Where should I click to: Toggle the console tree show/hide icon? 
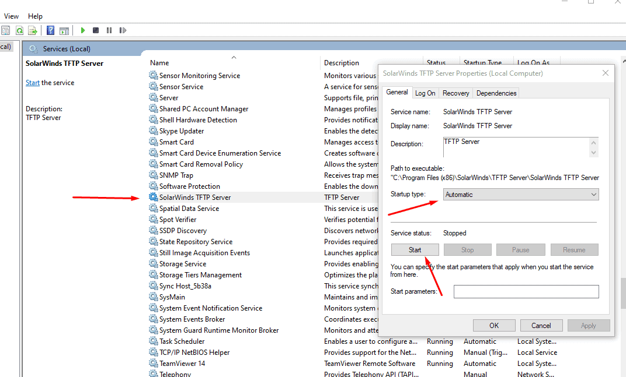coord(5,30)
